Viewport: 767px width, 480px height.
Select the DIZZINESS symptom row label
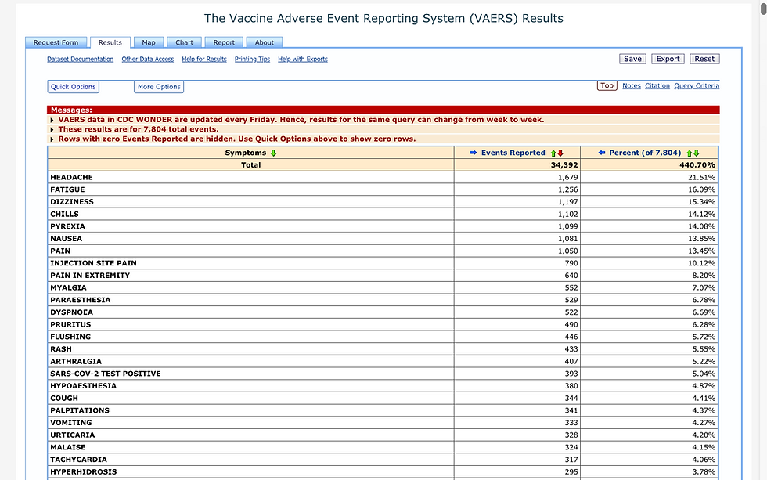72,201
